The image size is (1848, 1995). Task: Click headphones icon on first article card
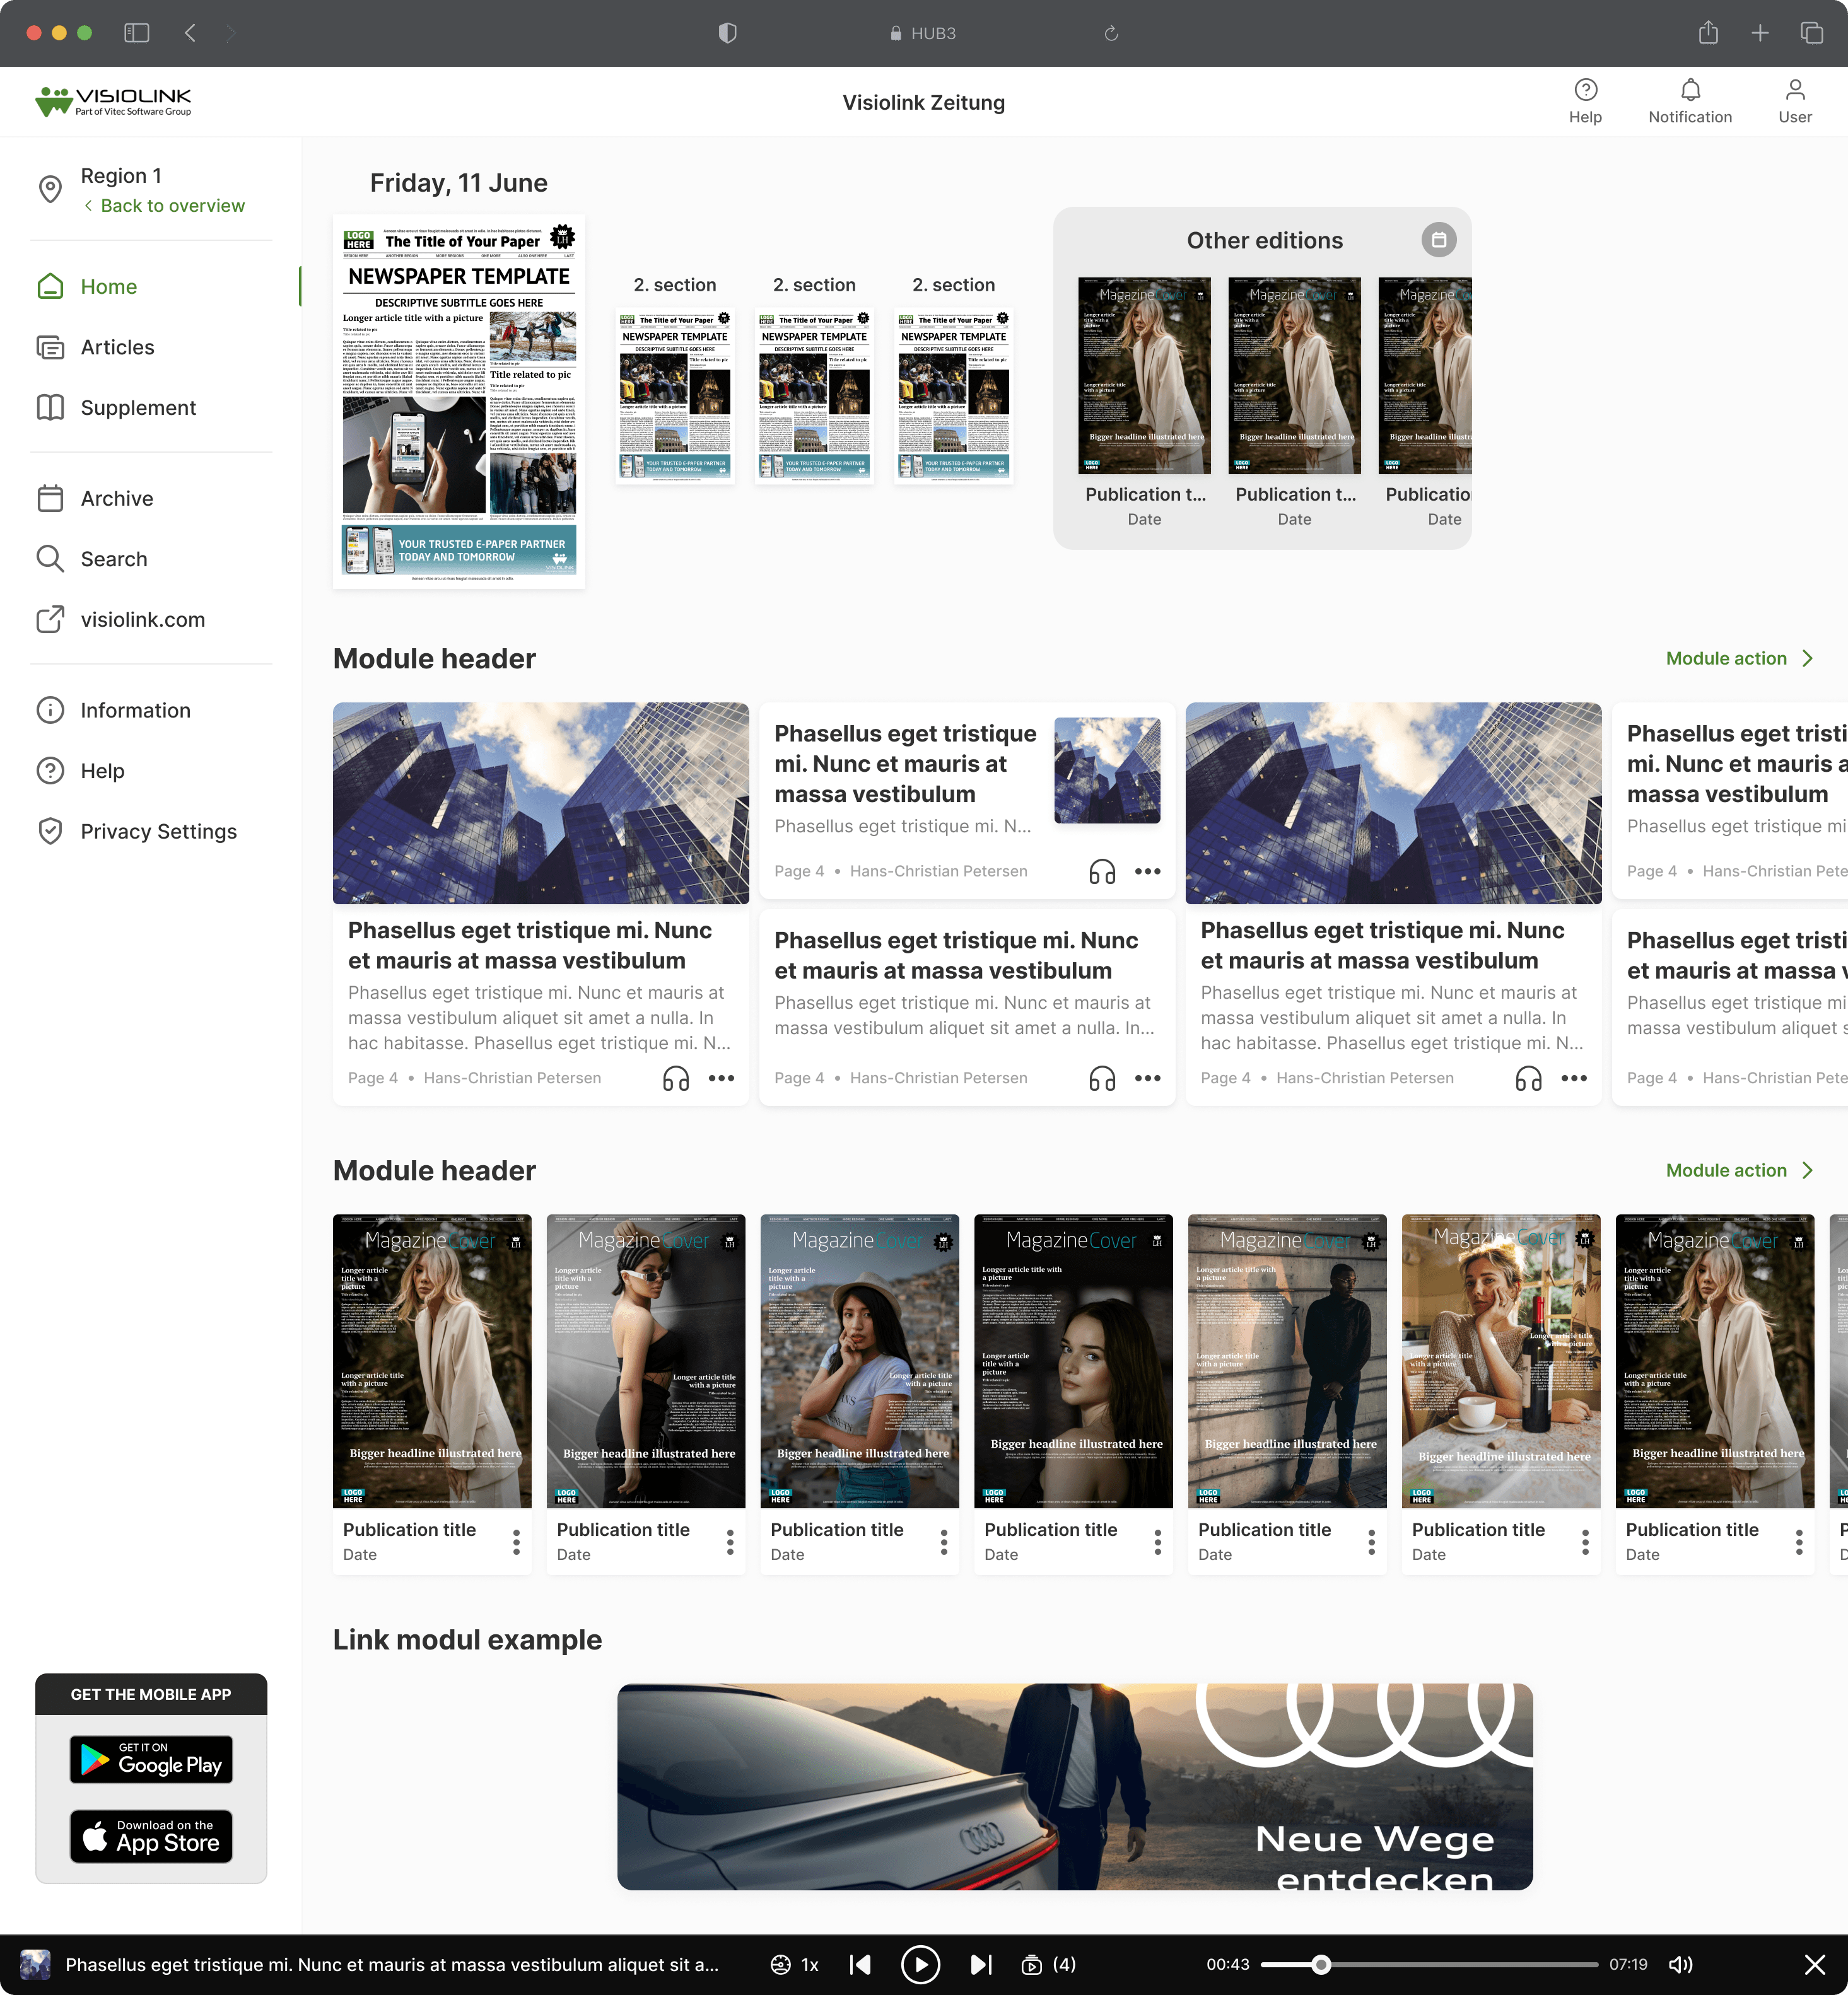(x=676, y=1078)
